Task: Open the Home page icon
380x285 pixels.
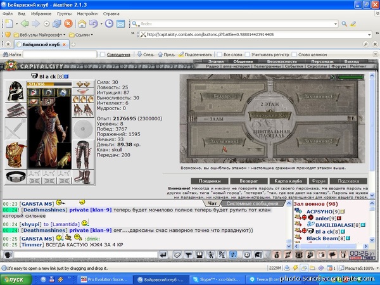Action: point(82,24)
